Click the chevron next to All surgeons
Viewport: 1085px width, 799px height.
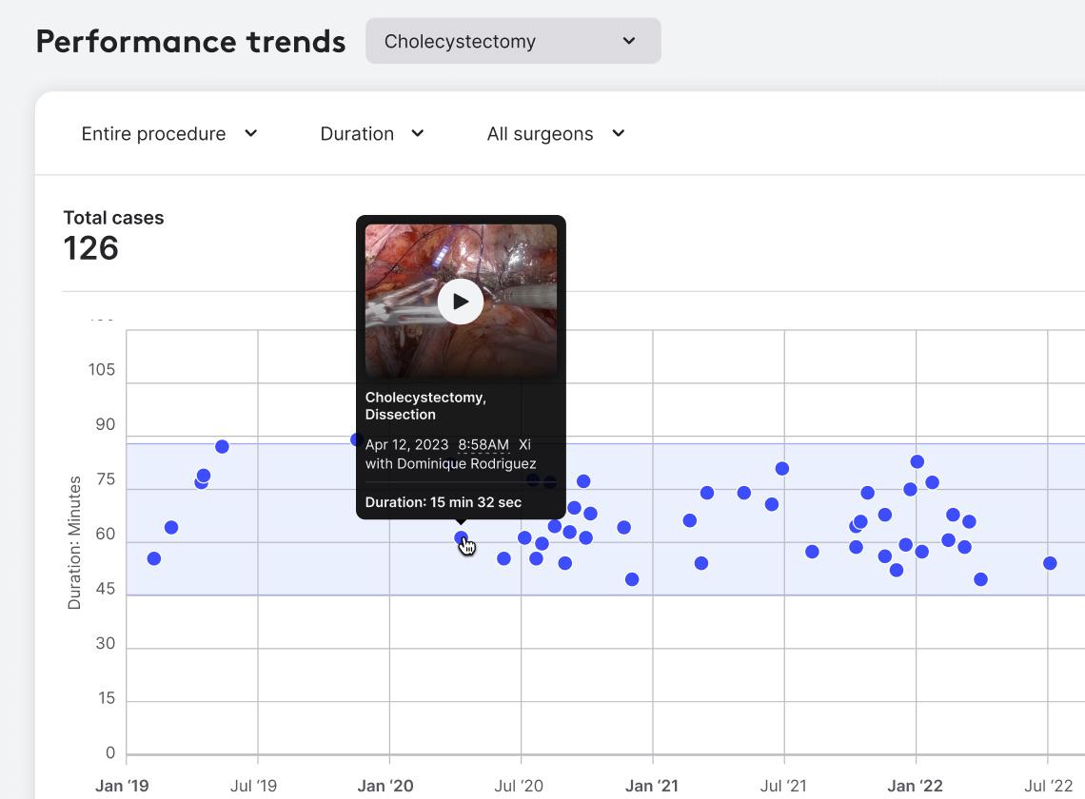[618, 134]
